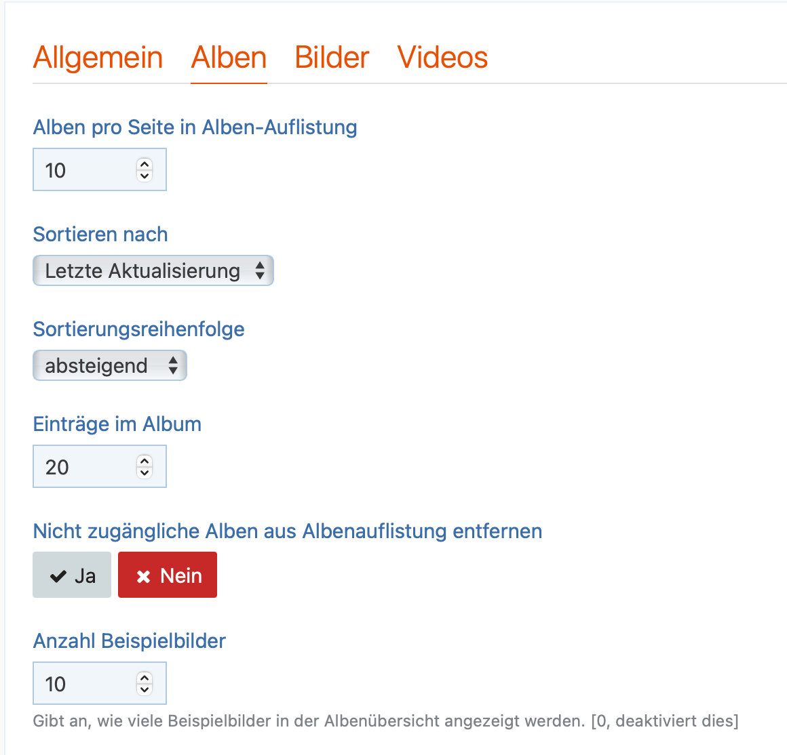Increase 'Anzahl Beispielbilder' with up arrow

click(145, 678)
